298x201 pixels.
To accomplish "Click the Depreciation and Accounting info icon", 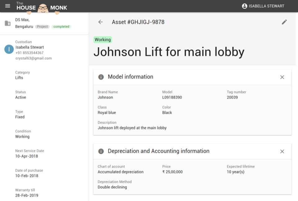I will pyautogui.click(x=101, y=151).
